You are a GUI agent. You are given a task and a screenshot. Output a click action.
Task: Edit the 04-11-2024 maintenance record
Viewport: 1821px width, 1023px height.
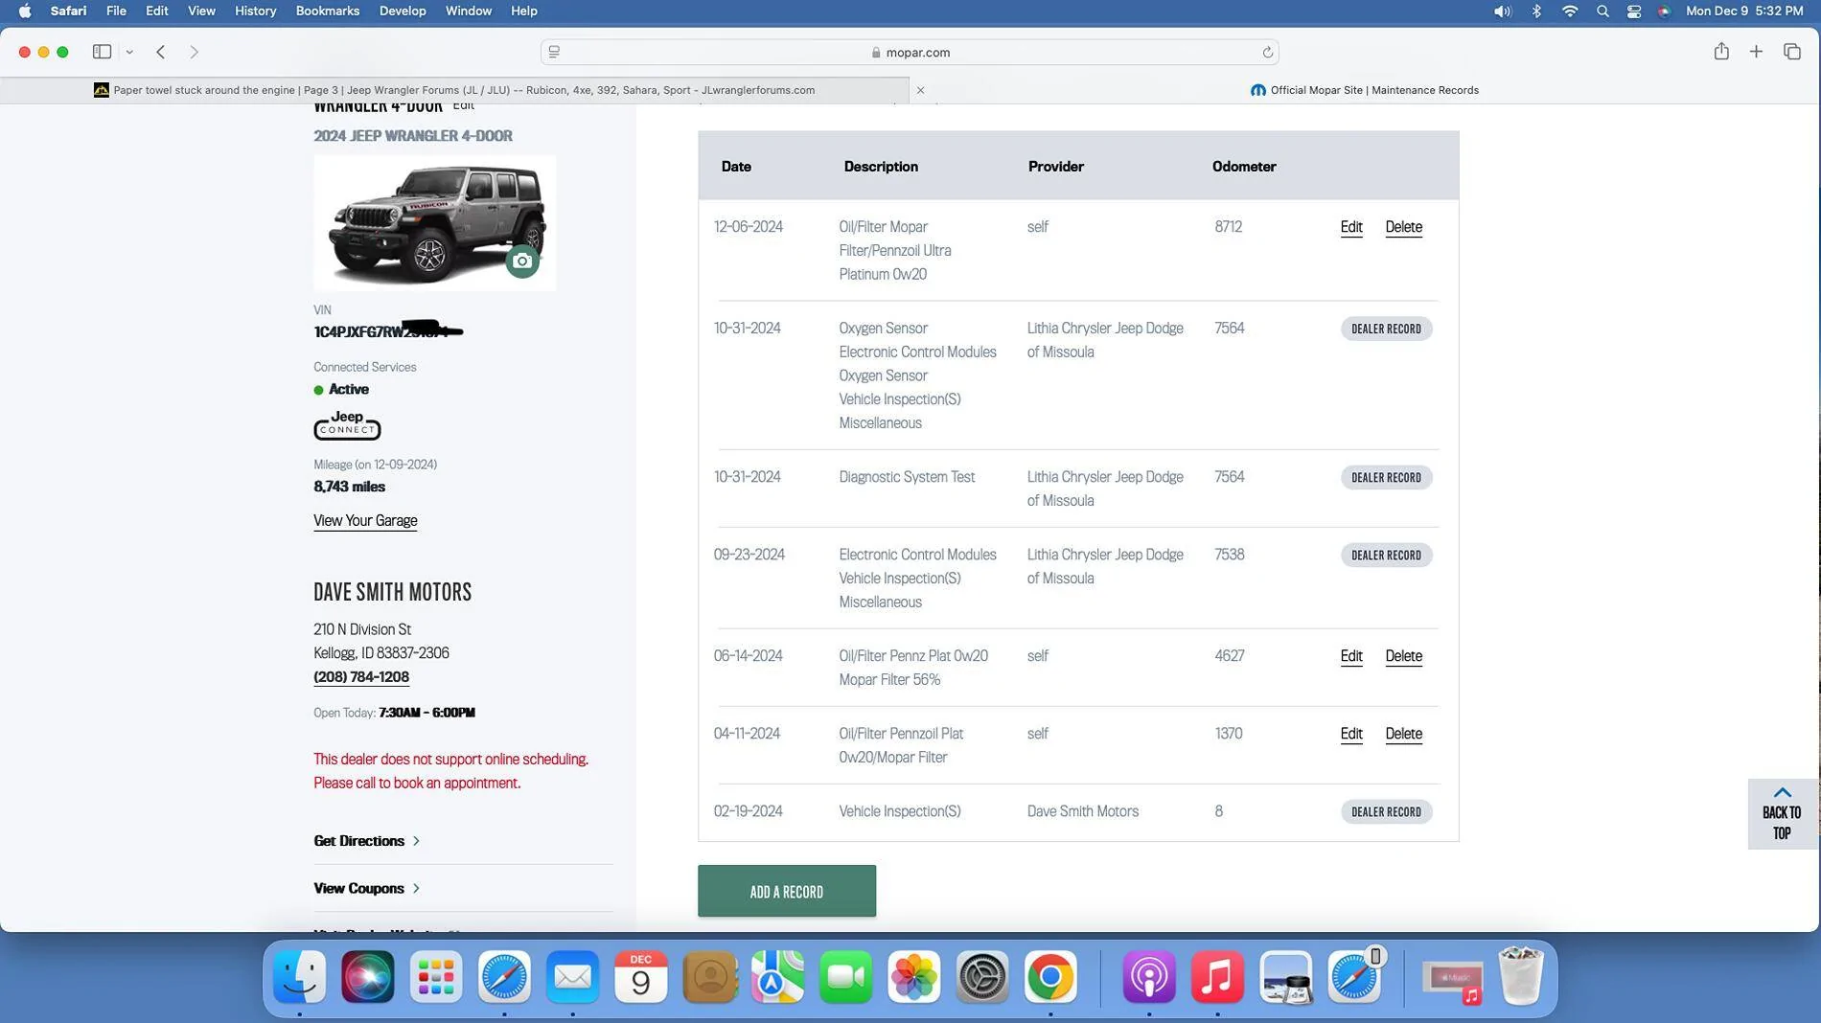[x=1351, y=734]
